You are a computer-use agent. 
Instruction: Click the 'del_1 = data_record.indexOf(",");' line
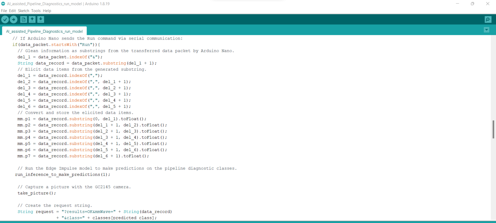[x=60, y=75]
